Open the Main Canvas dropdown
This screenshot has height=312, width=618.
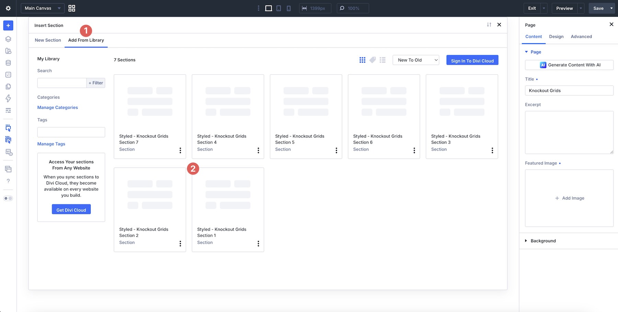pos(43,8)
